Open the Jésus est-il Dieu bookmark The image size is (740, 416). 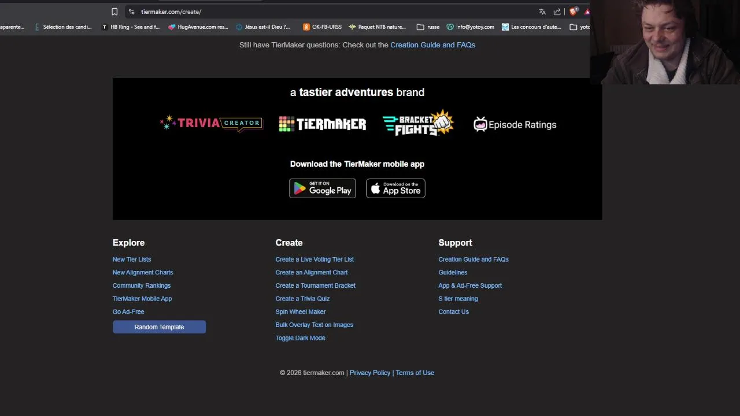(x=263, y=27)
